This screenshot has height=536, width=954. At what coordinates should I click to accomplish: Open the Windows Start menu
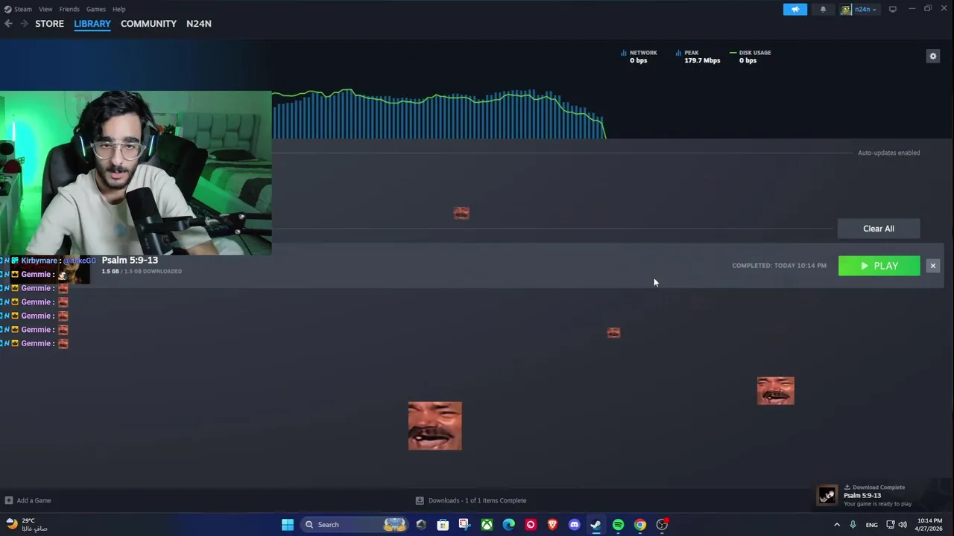tap(287, 525)
